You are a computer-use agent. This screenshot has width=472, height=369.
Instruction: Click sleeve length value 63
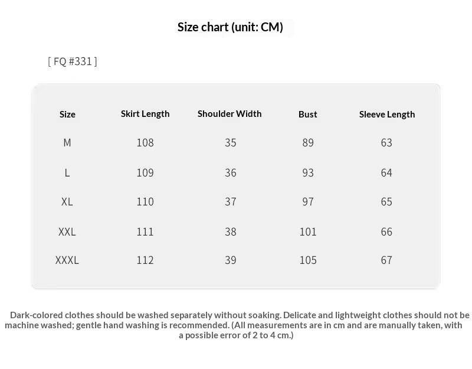[386, 143]
